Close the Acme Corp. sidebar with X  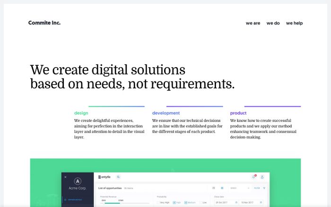65,177
